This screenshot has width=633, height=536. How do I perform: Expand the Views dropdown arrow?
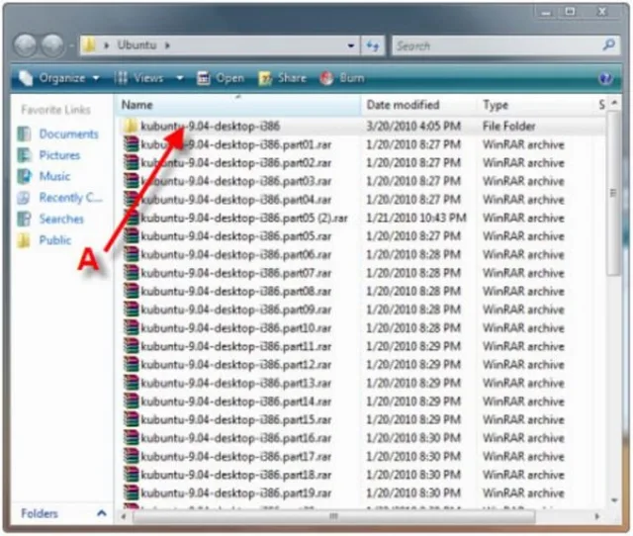tap(180, 78)
